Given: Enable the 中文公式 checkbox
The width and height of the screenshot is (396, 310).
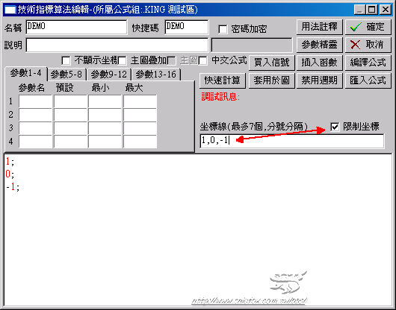Looking at the screenshot, I should tap(202, 60).
